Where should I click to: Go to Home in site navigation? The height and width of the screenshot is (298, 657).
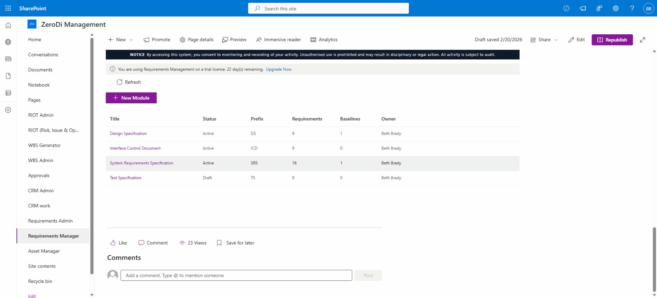click(x=35, y=39)
